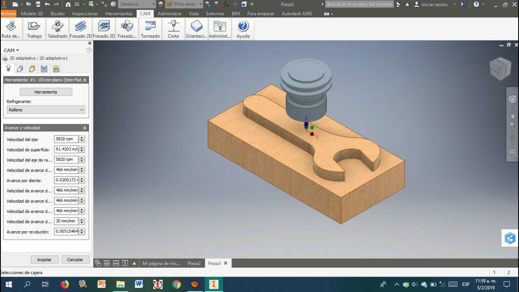This screenshot has width=519, height=292.
Task: Click the Aceptar button
Action: click(x=44, y=260)
